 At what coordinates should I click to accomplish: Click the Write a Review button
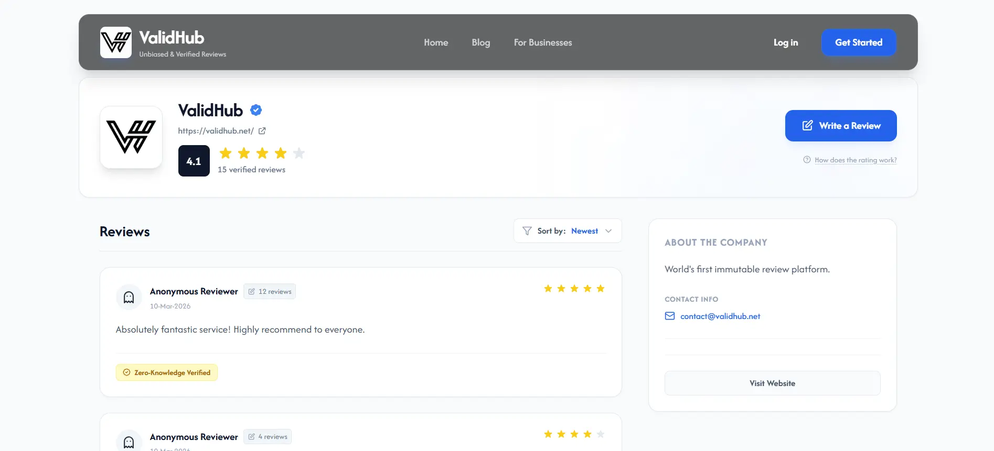[841, 126]
